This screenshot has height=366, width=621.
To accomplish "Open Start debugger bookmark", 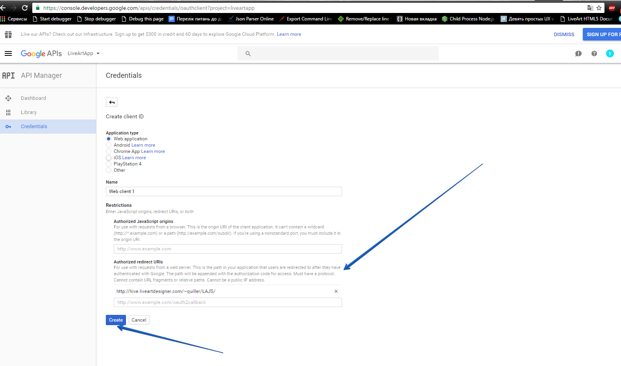I will click(x=52, y=19).
